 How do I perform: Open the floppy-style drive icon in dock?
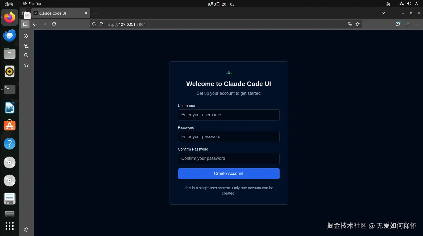coord(10,199)
